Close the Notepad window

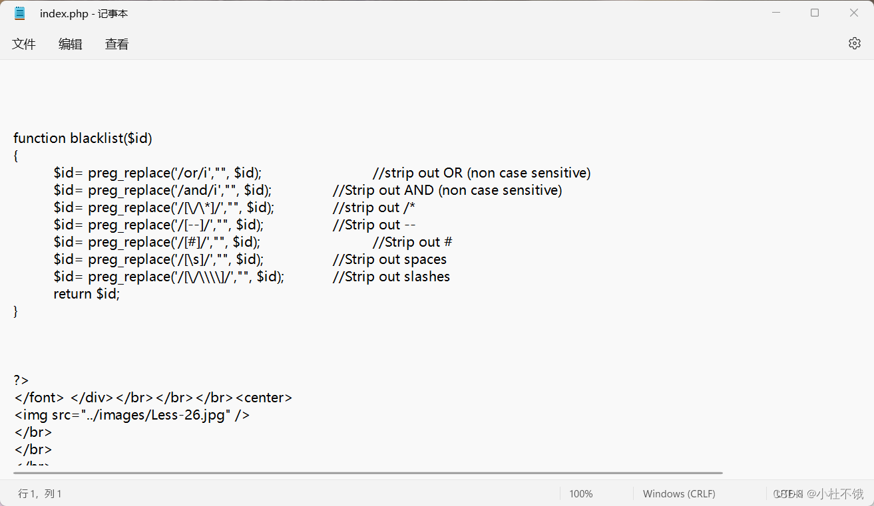(x=854, y=12)
